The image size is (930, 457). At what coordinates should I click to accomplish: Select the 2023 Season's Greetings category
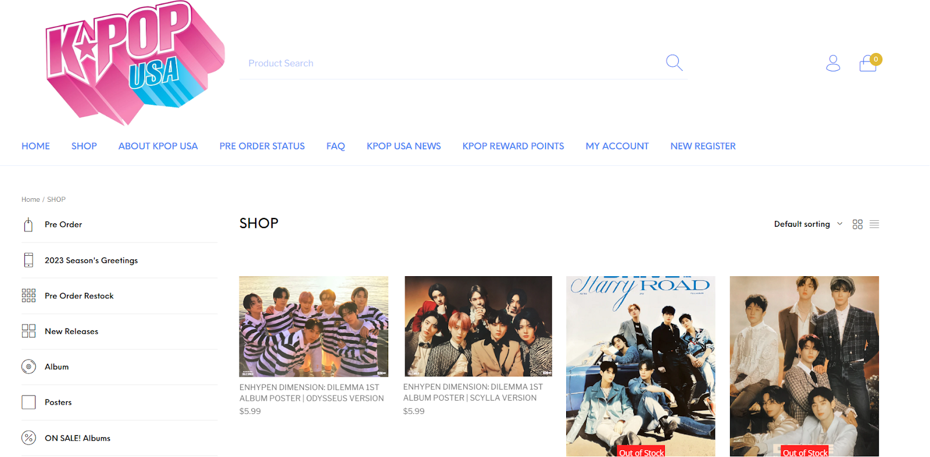tap(91, 260)
